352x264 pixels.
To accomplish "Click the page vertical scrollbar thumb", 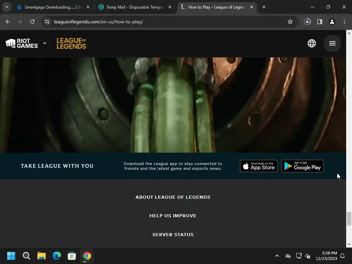I will 349,219.
